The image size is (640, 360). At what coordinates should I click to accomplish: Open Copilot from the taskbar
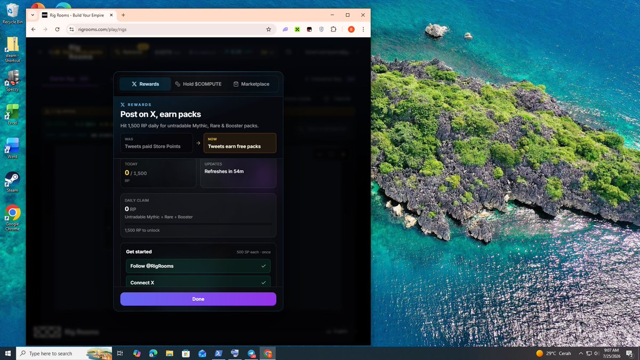coord(137,353)
